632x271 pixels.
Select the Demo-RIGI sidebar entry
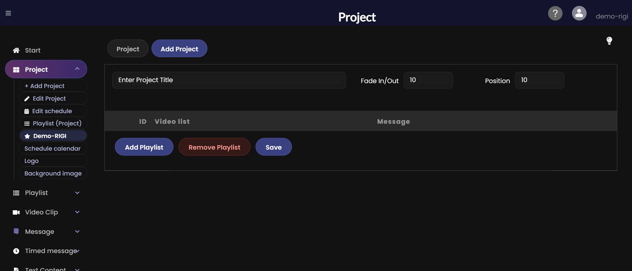[x=53, y=135]
